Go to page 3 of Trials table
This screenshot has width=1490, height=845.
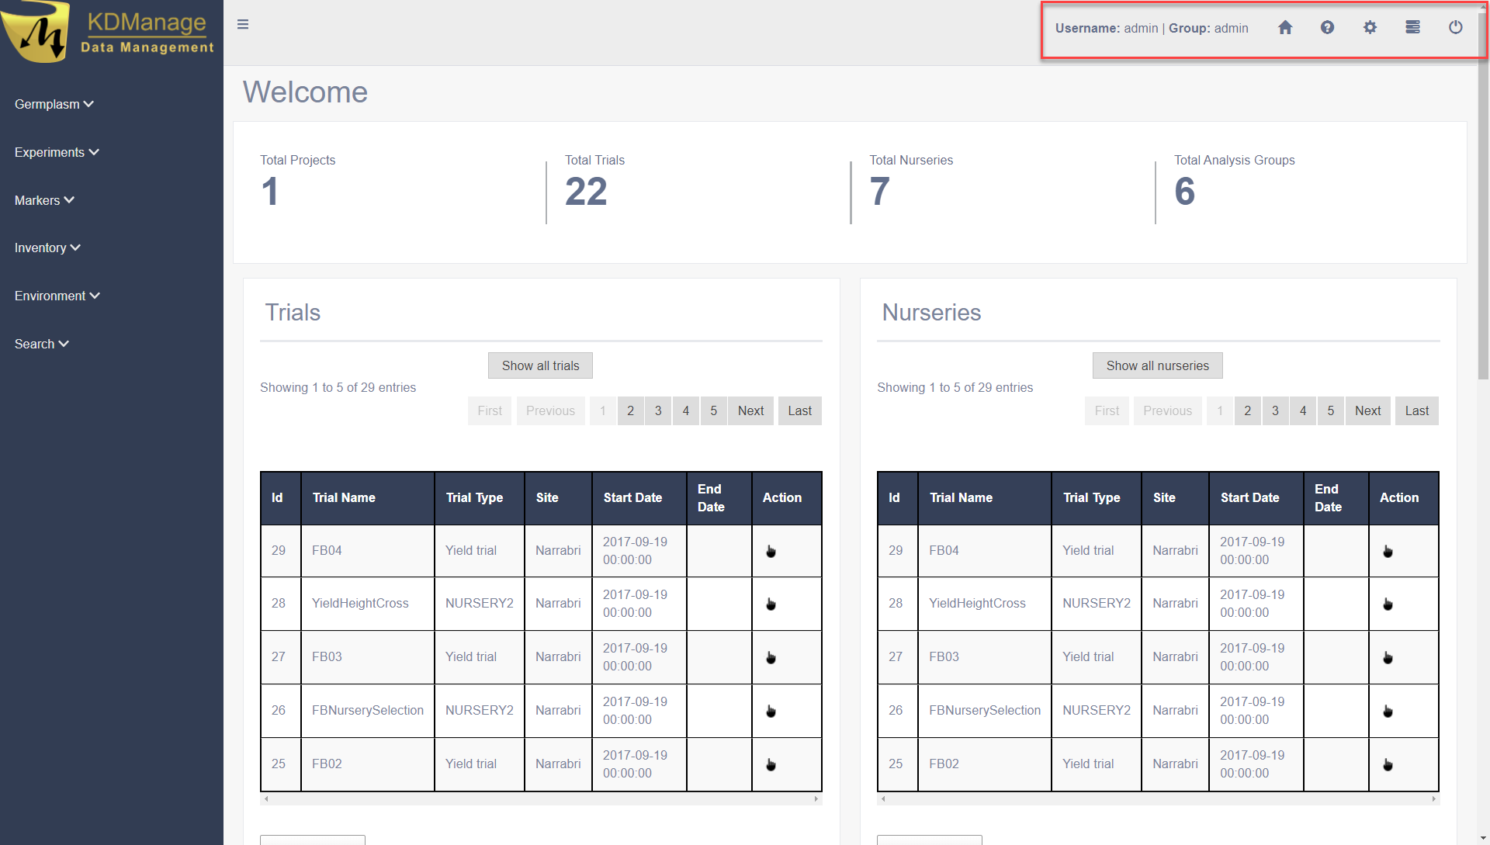pyautogui.click(x=658, y=410)
